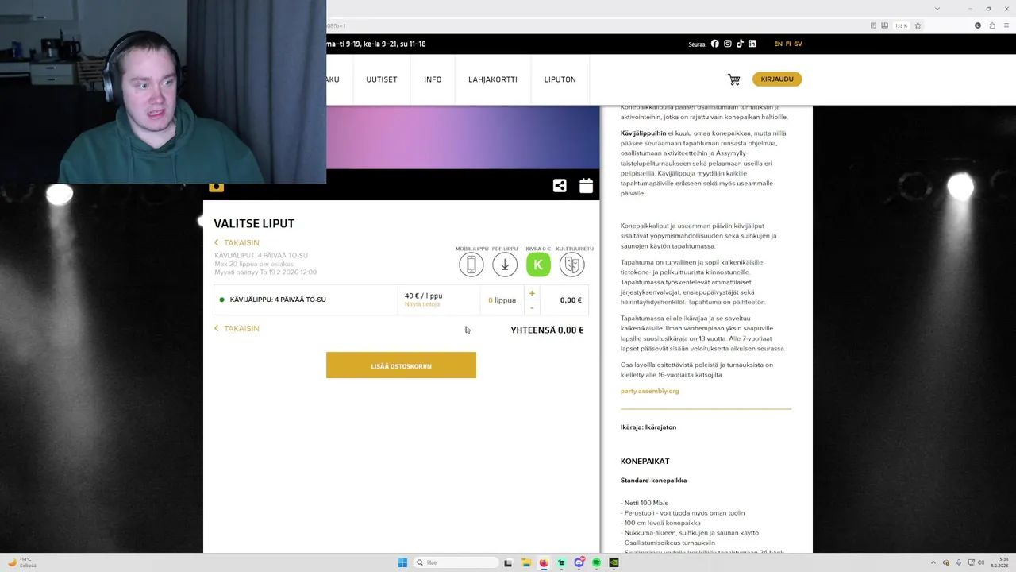This screenshot has height=572, width=1016.
Task: Open the NVIDIA app in the taskbar
Action: (614, 562)
